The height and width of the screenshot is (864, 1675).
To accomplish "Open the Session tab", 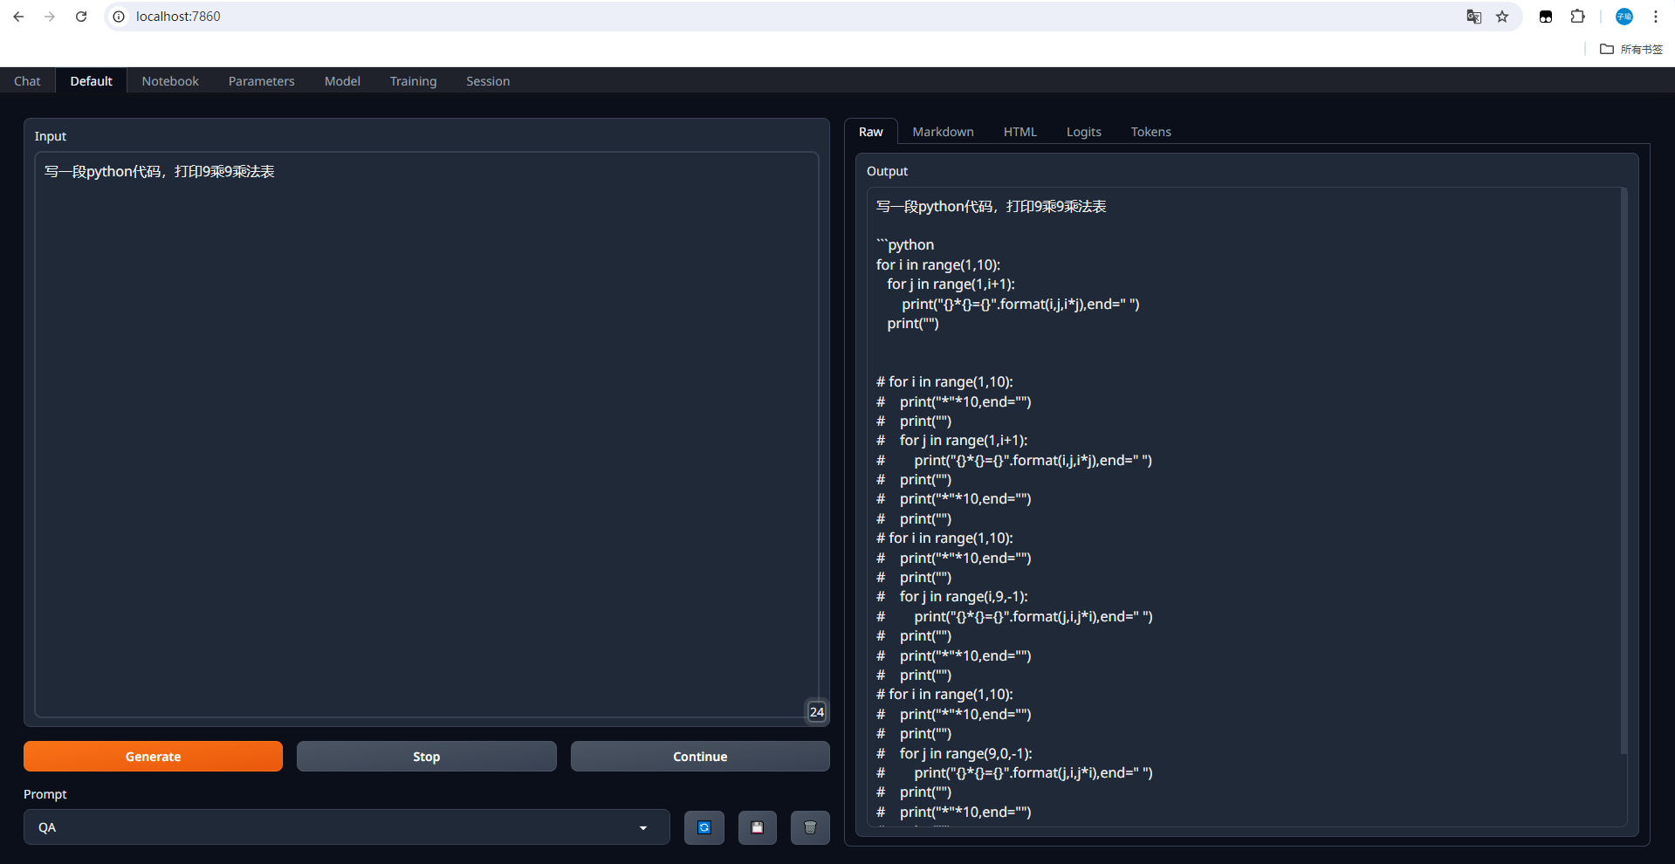I will [x=488, y=81].
